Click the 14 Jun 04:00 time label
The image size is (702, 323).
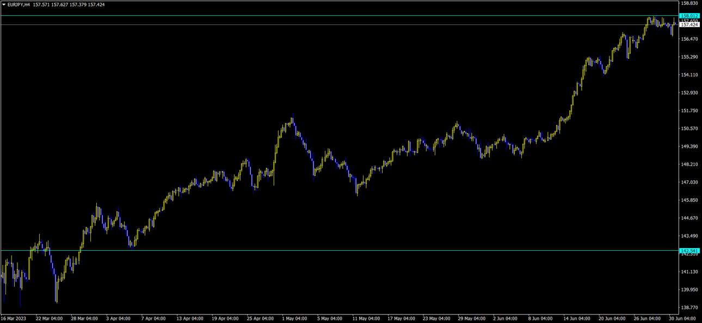[577, 319]
